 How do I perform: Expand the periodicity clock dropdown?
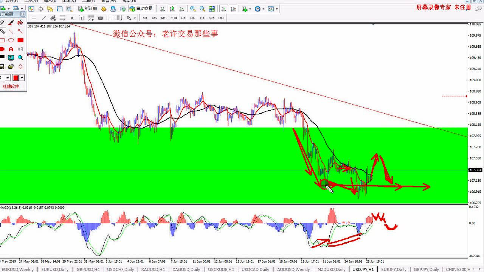pyautogui.click(x=264, y=9)
